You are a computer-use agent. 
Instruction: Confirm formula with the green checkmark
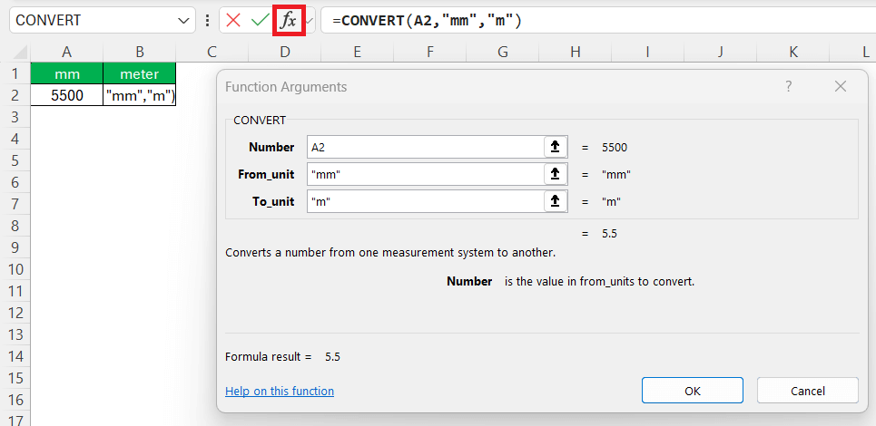tap(260, 21)
